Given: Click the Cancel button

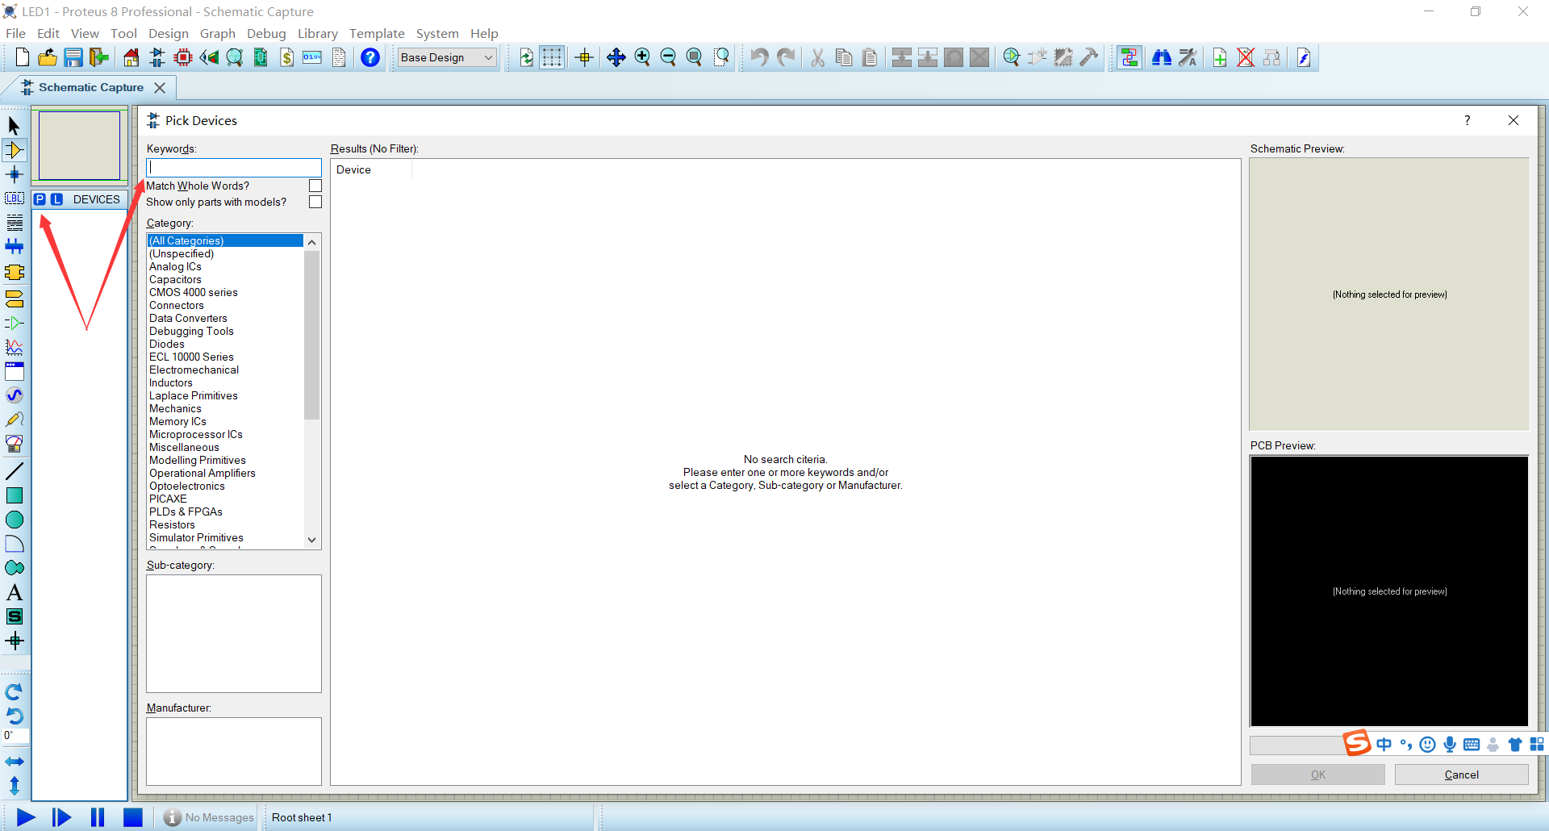Looking at the screenshot, I should (1461, 775).
